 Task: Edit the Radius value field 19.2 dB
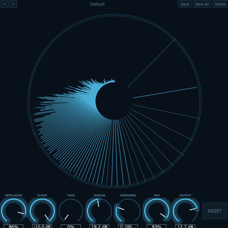(99, 226)
